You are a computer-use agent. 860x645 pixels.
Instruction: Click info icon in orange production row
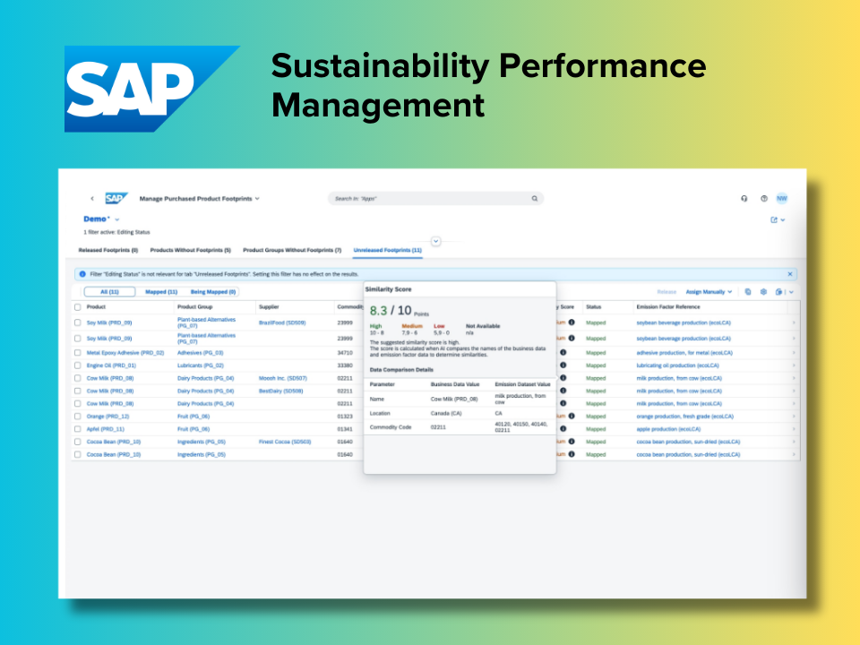click(x=572, y=417)
